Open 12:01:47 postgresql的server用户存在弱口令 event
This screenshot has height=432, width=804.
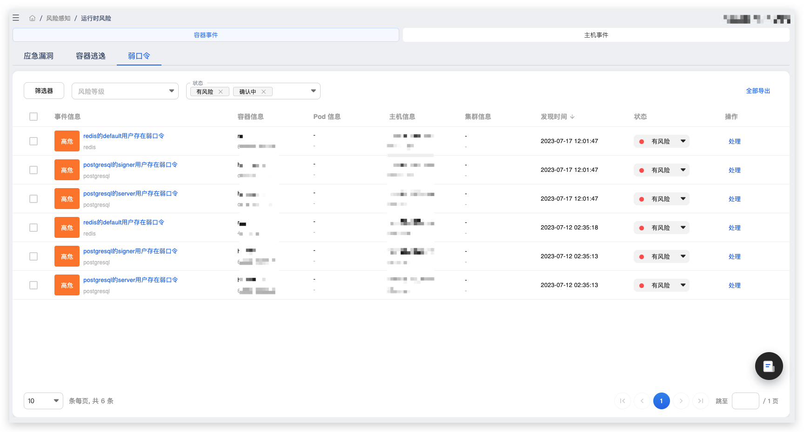point(131,194)
